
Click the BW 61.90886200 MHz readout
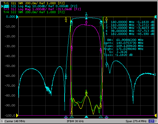(x=125, y=40)
